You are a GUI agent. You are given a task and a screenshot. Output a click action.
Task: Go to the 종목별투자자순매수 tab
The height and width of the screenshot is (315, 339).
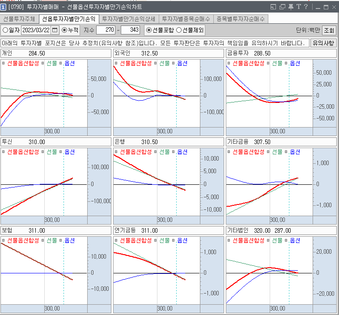241,19
